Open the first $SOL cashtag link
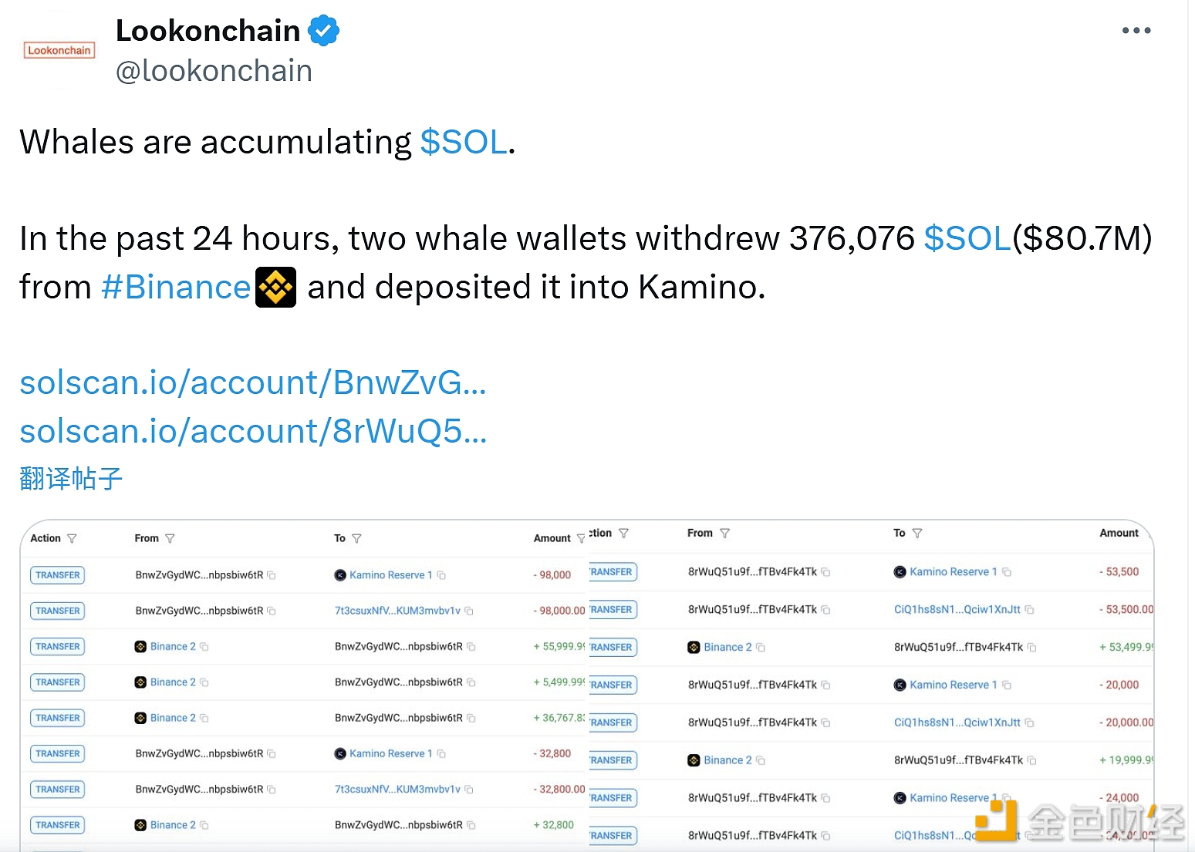1195x852 pixels. point(464,142)
